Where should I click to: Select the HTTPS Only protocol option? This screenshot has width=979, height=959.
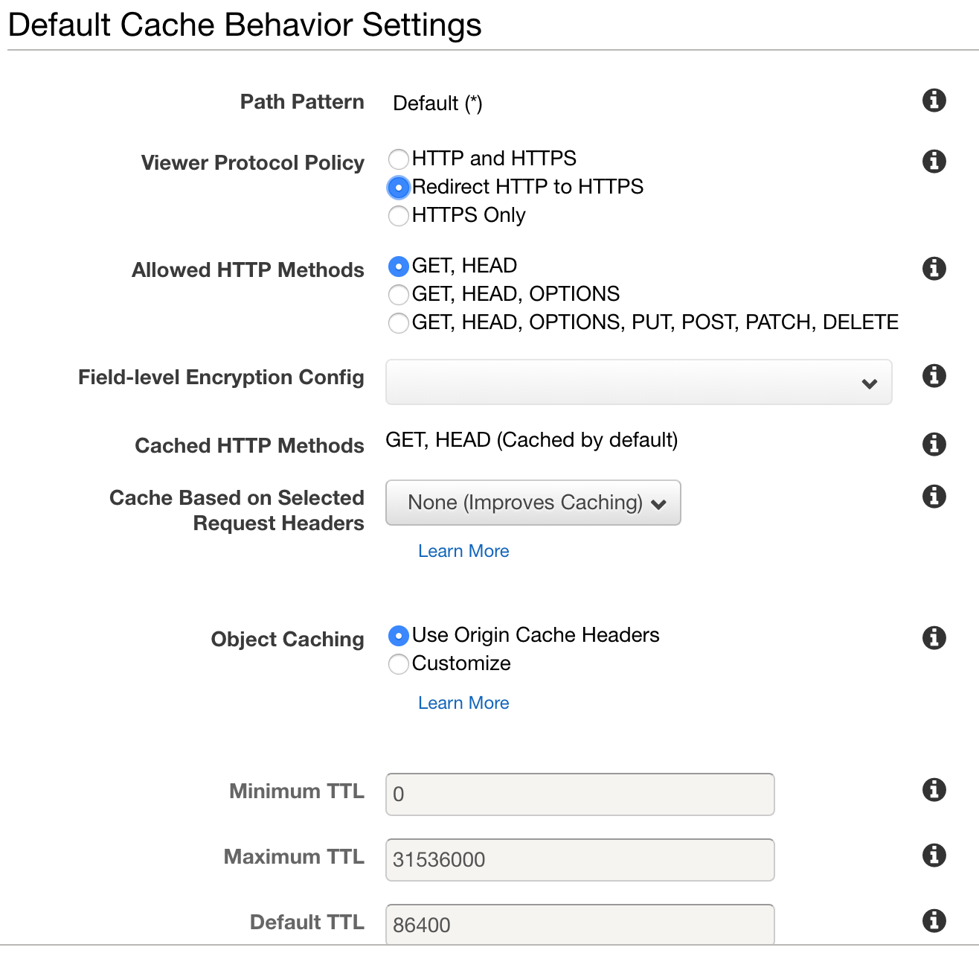click(399, 216)
